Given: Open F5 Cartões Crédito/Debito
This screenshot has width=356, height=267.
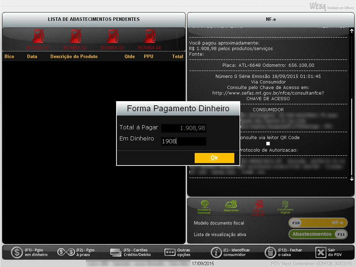Looking at the screenshot, I should tap(131, 252).
